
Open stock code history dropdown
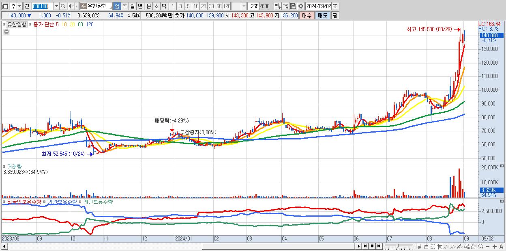[56, 6]
